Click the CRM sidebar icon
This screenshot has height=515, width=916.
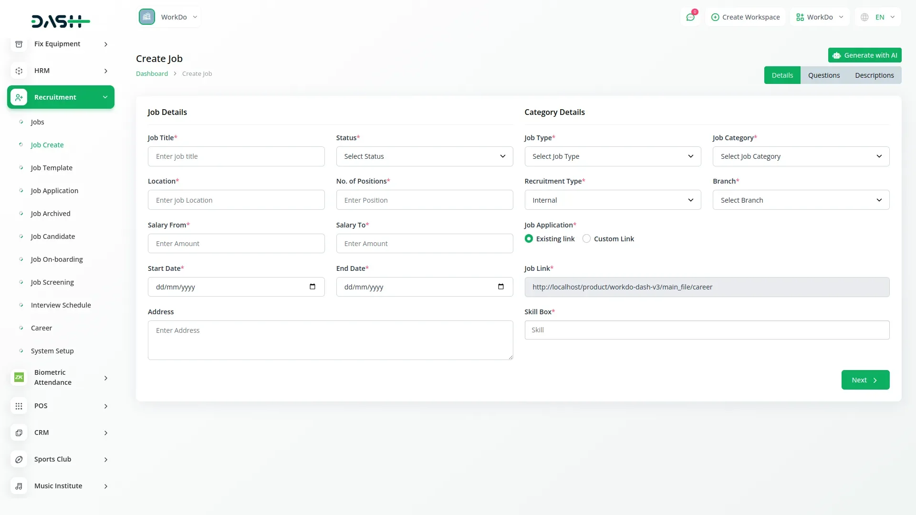click(19, 433)
